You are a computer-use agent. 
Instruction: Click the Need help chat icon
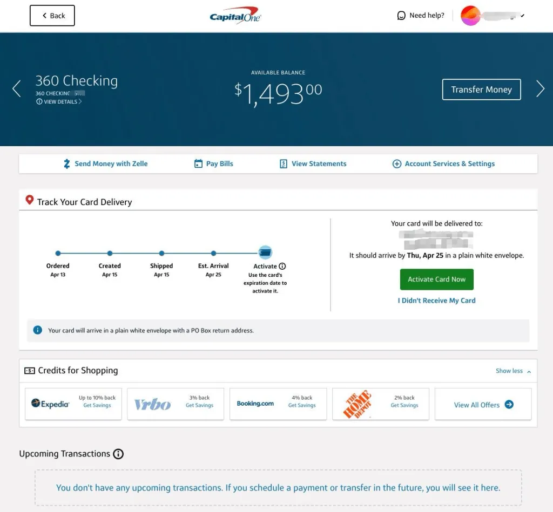(401, 16)
